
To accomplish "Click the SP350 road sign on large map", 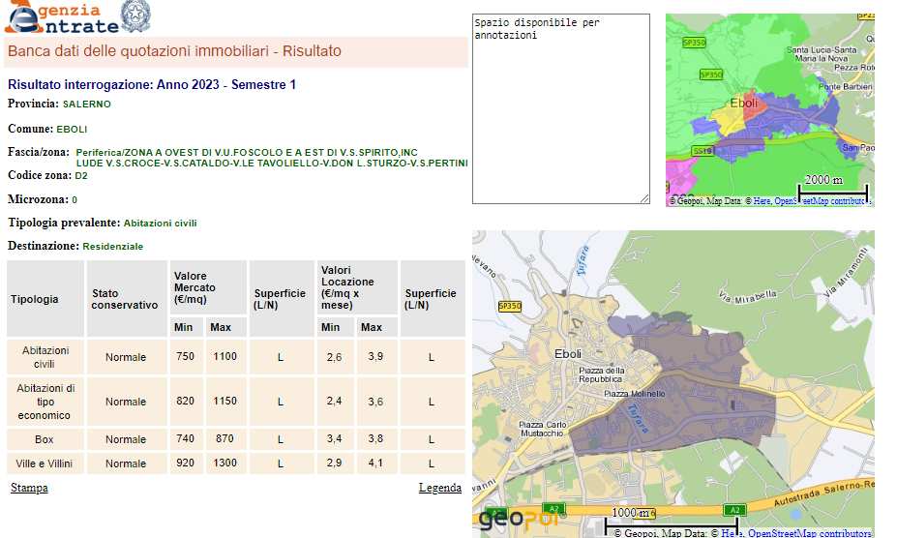I will coord(509,306).
